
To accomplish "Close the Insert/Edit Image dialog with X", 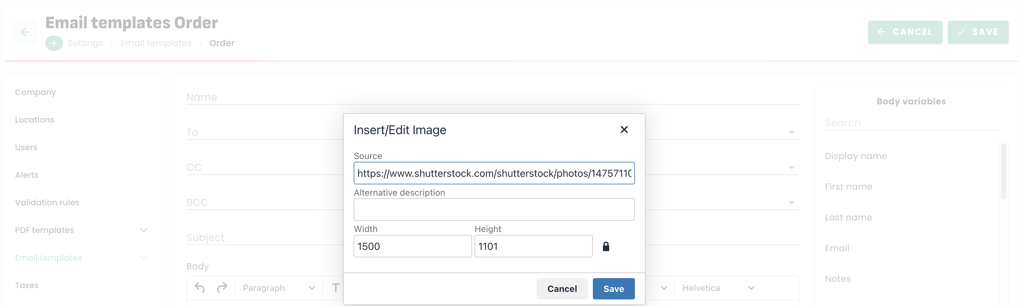I will click(x=624, y=130).
